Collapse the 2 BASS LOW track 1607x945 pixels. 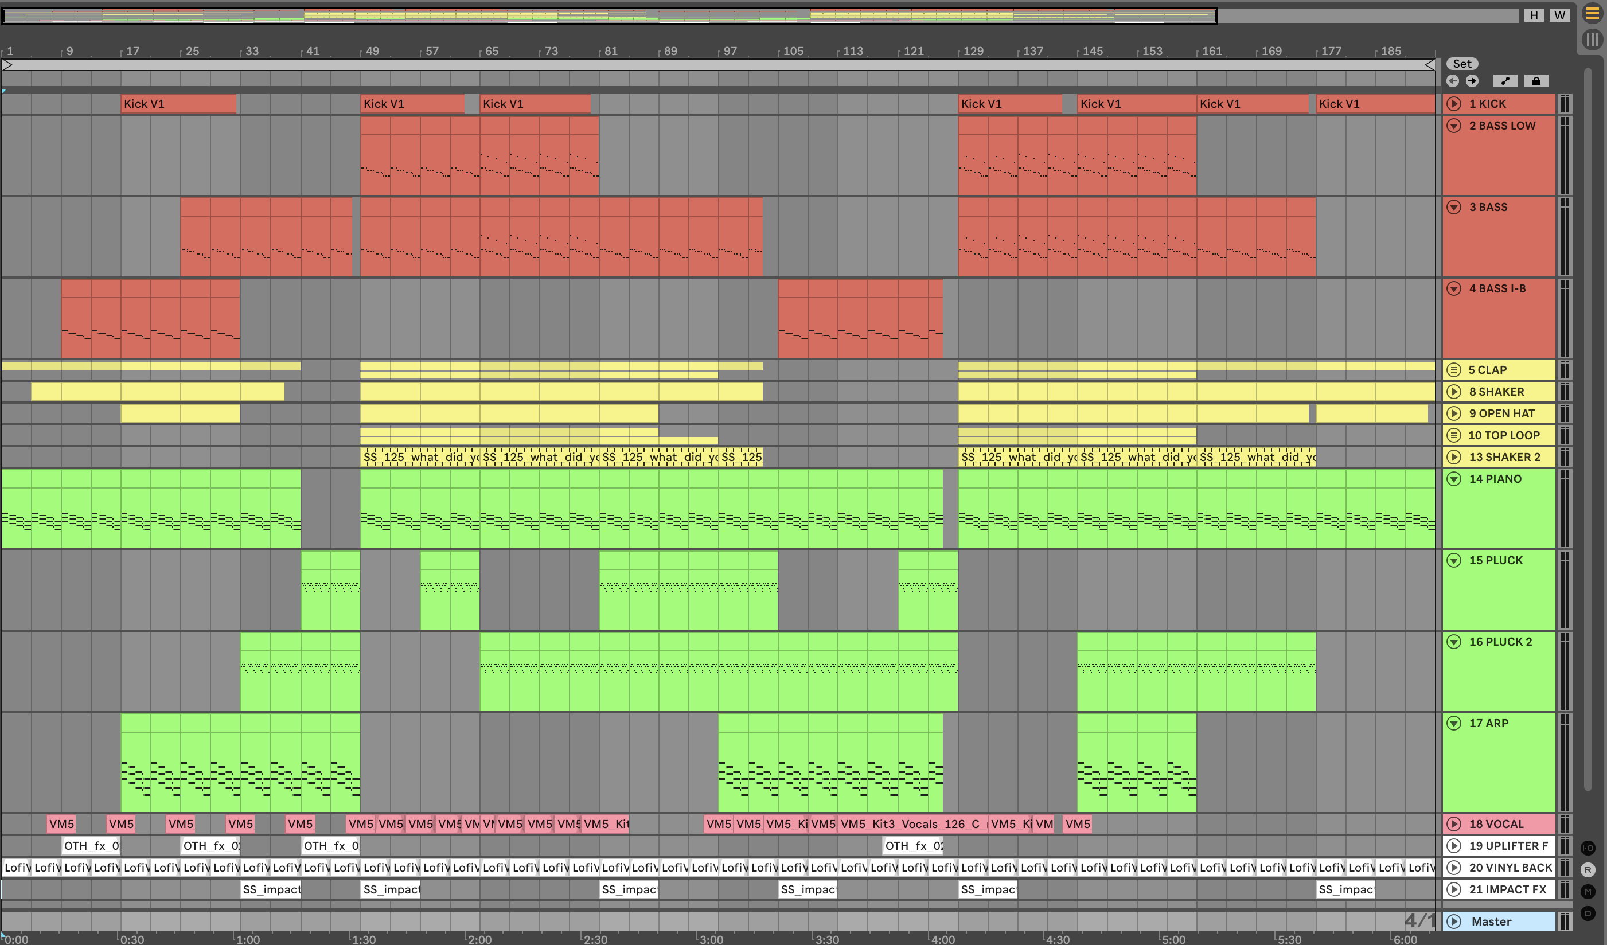pyautogui.click(x=1454, y=126)
